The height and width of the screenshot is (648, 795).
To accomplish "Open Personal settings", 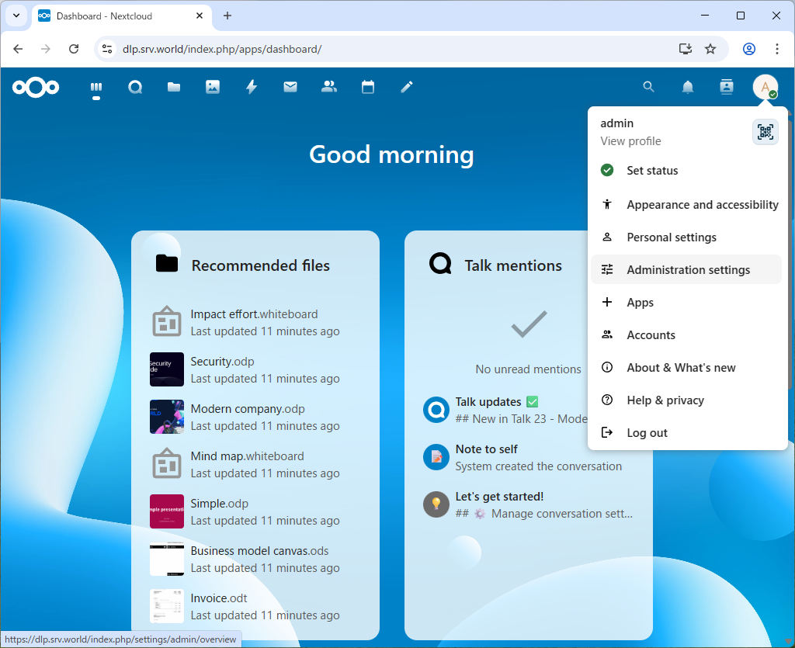I will coord(686,237).
